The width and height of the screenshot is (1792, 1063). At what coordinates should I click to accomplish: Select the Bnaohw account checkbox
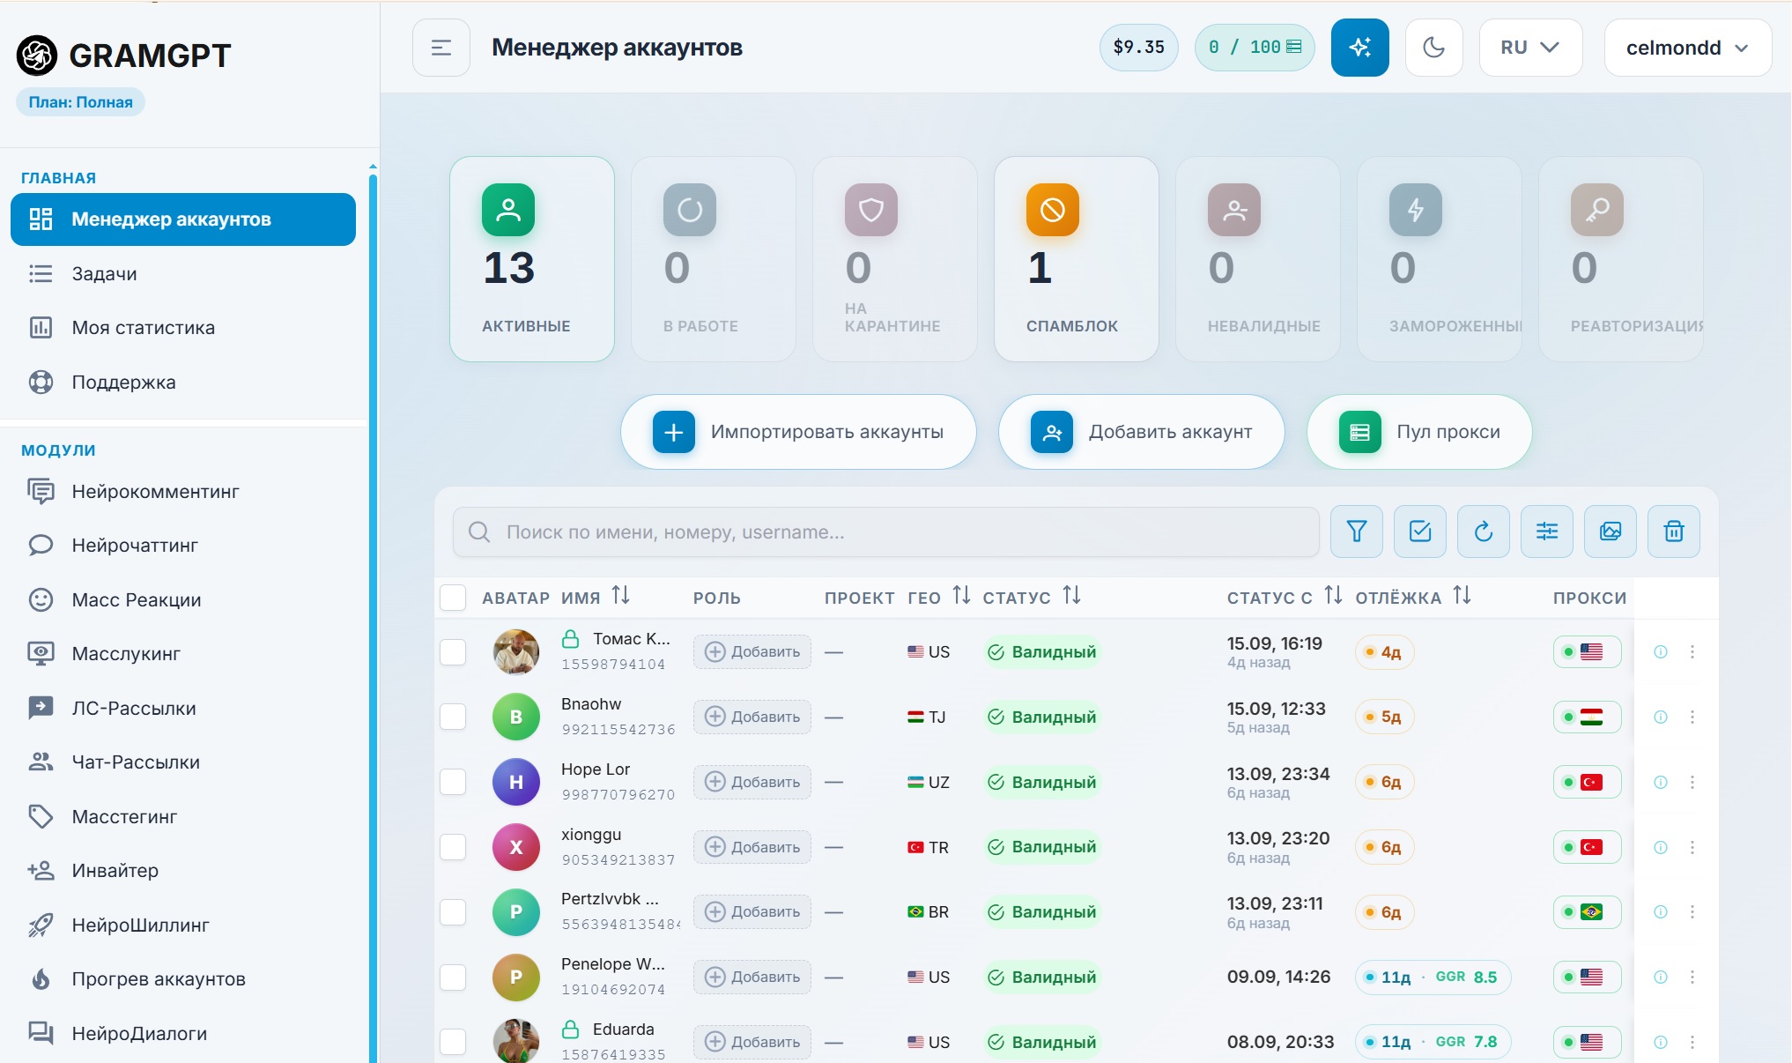(453, 717)
